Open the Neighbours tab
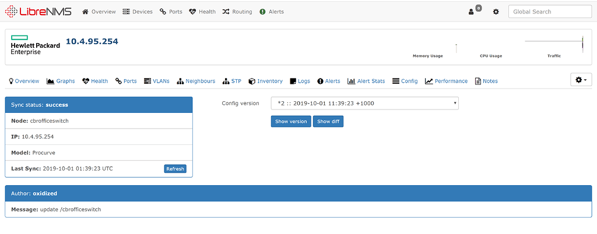Image resolution: width=597 pixels, height=234 pixels. (196, 81)
